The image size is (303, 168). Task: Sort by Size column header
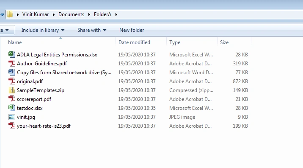(x=224, y=42)
